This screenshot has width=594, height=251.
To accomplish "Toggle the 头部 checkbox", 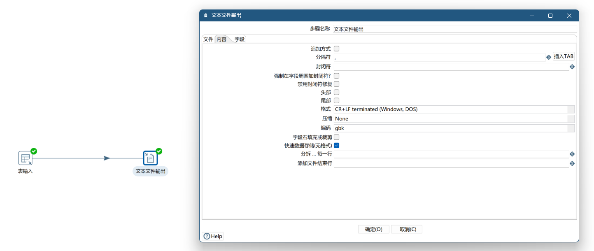I will point(336,92).
